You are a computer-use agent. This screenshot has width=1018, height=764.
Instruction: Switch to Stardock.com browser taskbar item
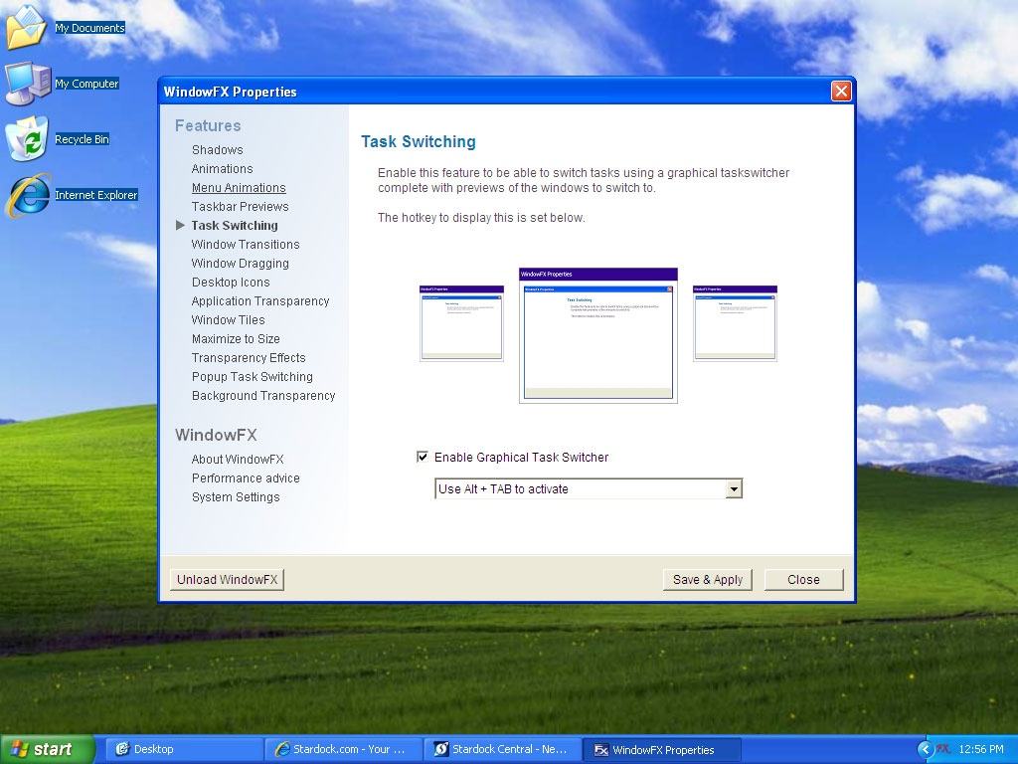tap(343, 749)
